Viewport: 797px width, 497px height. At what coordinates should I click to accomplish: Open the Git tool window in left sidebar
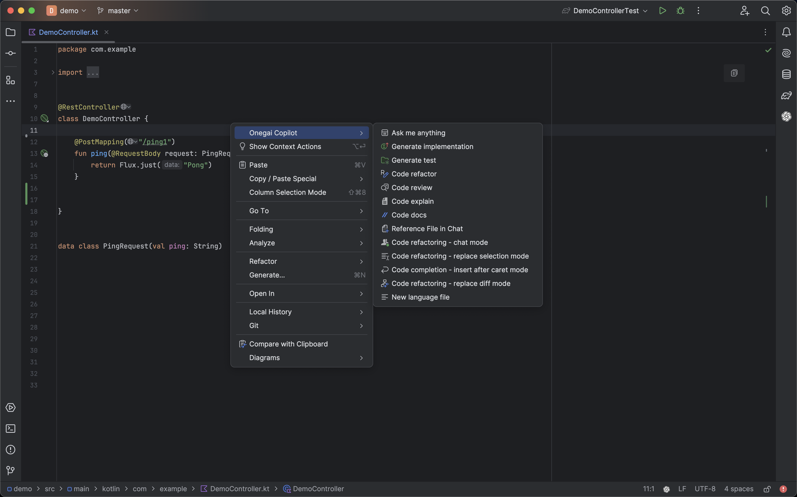pos(11,471)
